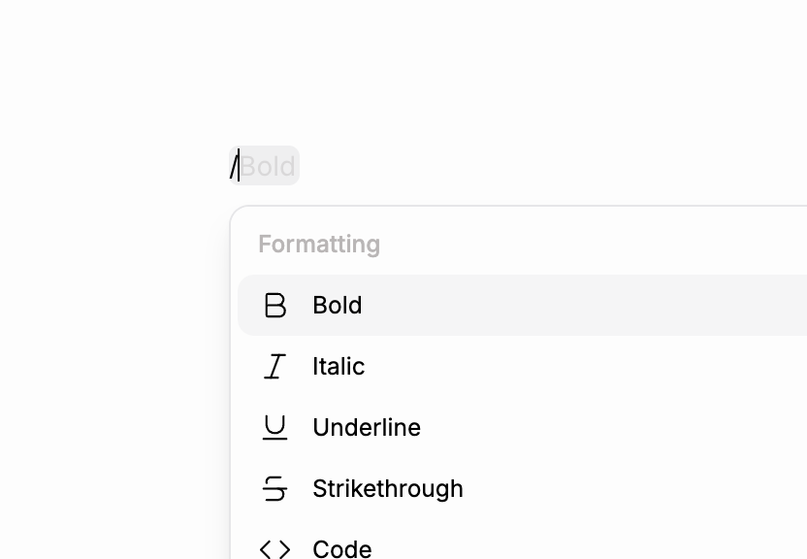Viewport: 807px width, 559px height.
Task: Click empty space right of Underline row
Action: [x=630, y=428]
